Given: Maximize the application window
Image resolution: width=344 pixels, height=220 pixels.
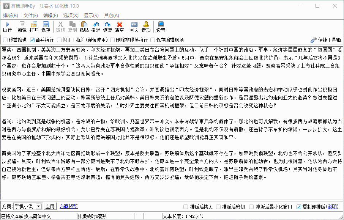Looking at the screenshot, I should 317,6.
